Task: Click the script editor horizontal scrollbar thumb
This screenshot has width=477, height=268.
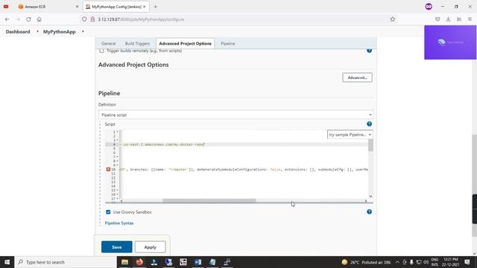Action: coord(209,201)
